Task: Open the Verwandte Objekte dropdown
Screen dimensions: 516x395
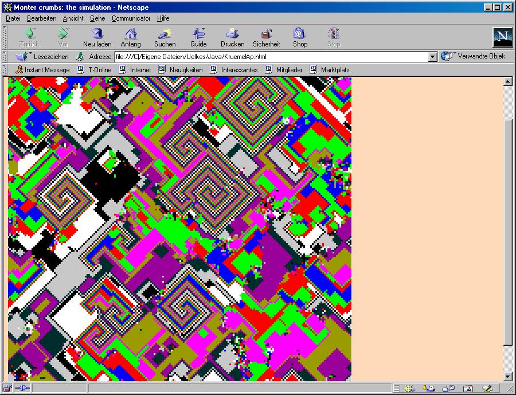Action: [474, 57]
